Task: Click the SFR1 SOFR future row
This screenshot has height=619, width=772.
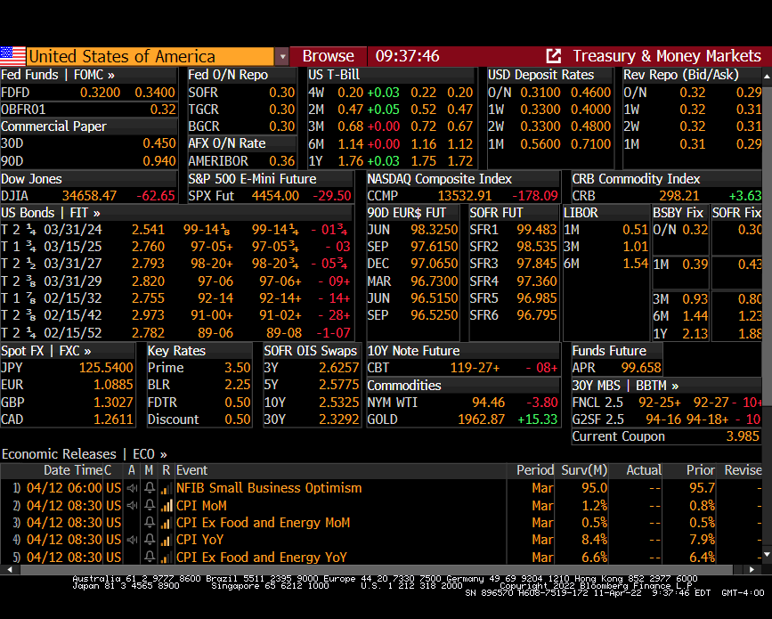Action: (513, 230)
